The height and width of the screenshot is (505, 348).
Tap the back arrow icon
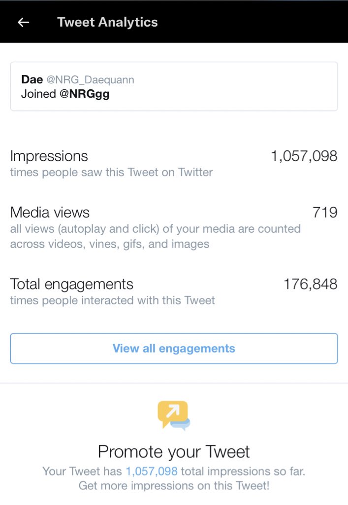(23, 22)
